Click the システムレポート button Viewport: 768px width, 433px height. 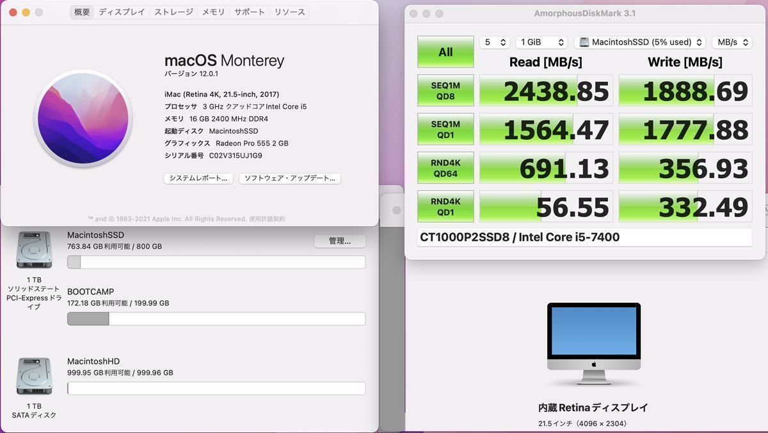198,178
